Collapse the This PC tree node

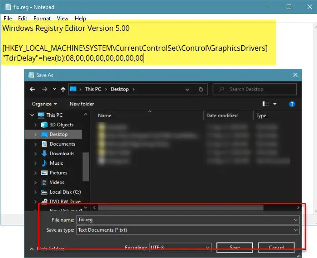32,115
